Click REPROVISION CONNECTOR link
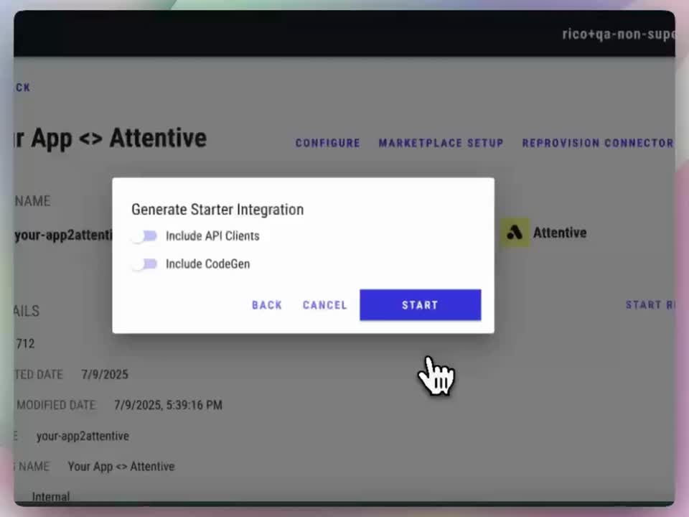The height and width of the screenshot is (517, 689). coord(598,143)
